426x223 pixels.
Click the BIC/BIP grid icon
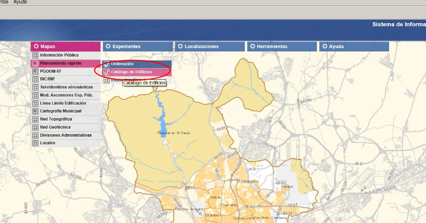point(35,79)
